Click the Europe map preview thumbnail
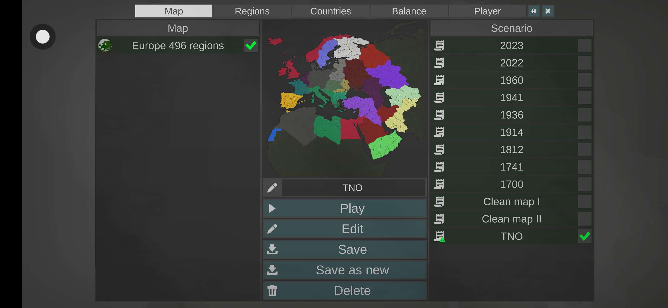Image resolution: width=668 pixels, height=308 pixels. point(344,99)
